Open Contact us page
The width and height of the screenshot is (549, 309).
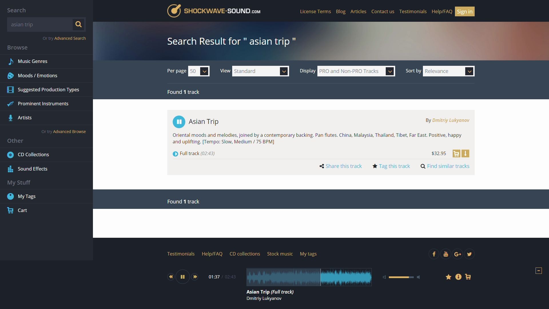click(x=383, y=11)
